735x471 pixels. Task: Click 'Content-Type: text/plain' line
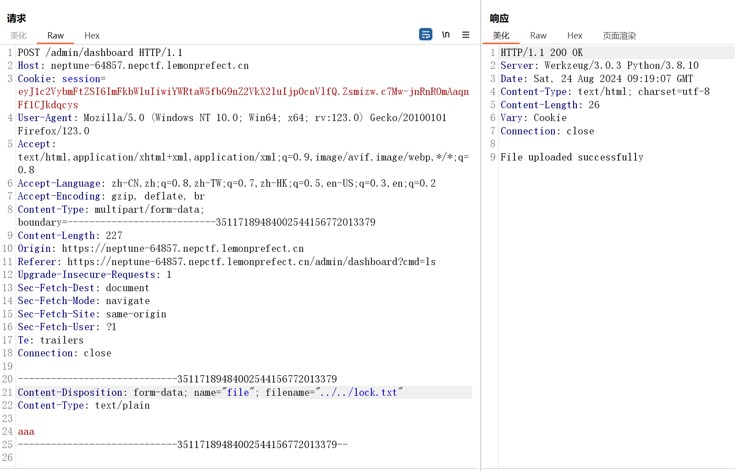(84, 405)
